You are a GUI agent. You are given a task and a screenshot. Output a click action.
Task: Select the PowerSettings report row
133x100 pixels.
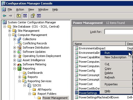[x=88, y=93]
